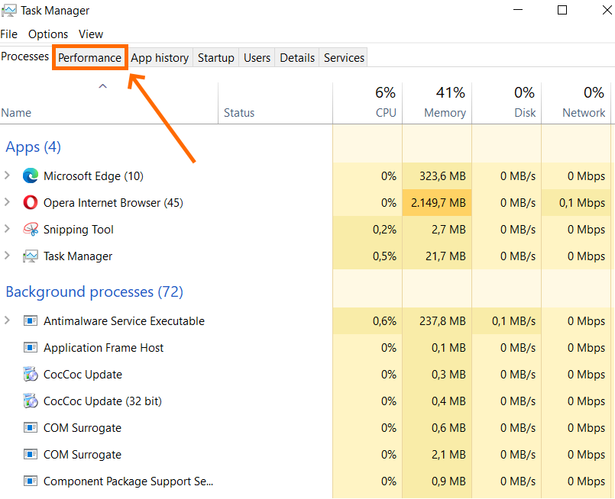Click the Component Package Support icon
615x499 pixels.
coord(31,481)
